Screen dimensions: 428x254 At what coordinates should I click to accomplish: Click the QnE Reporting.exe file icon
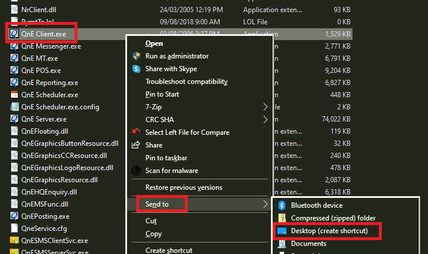(14, 83)
